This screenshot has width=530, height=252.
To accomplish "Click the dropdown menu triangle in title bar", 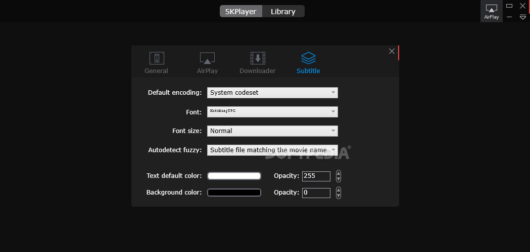I will (x=522, y=17).
